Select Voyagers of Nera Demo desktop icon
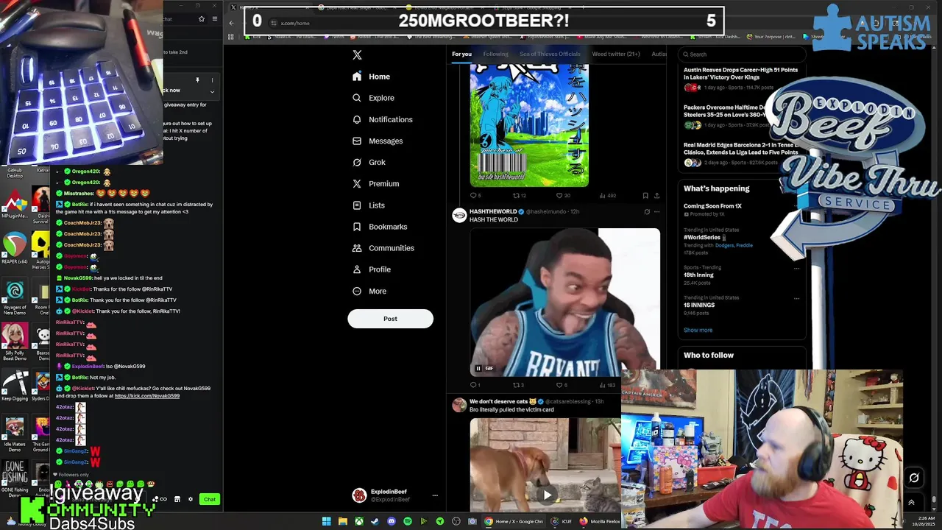This screenshot has height=530, width=942. click(15, 297)
